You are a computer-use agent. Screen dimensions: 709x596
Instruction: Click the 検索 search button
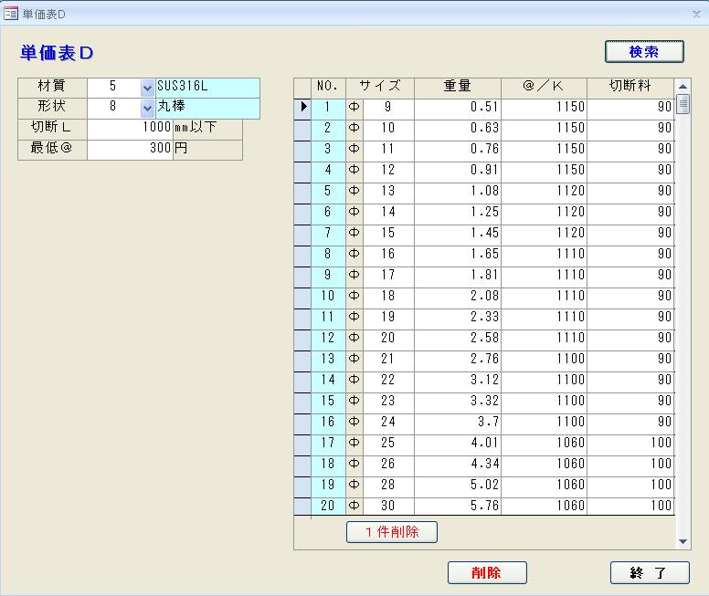(x=644, y=52)
